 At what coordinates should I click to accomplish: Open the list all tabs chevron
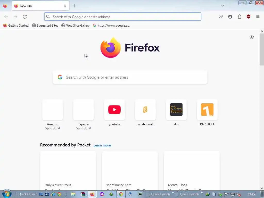click(222, 6)
